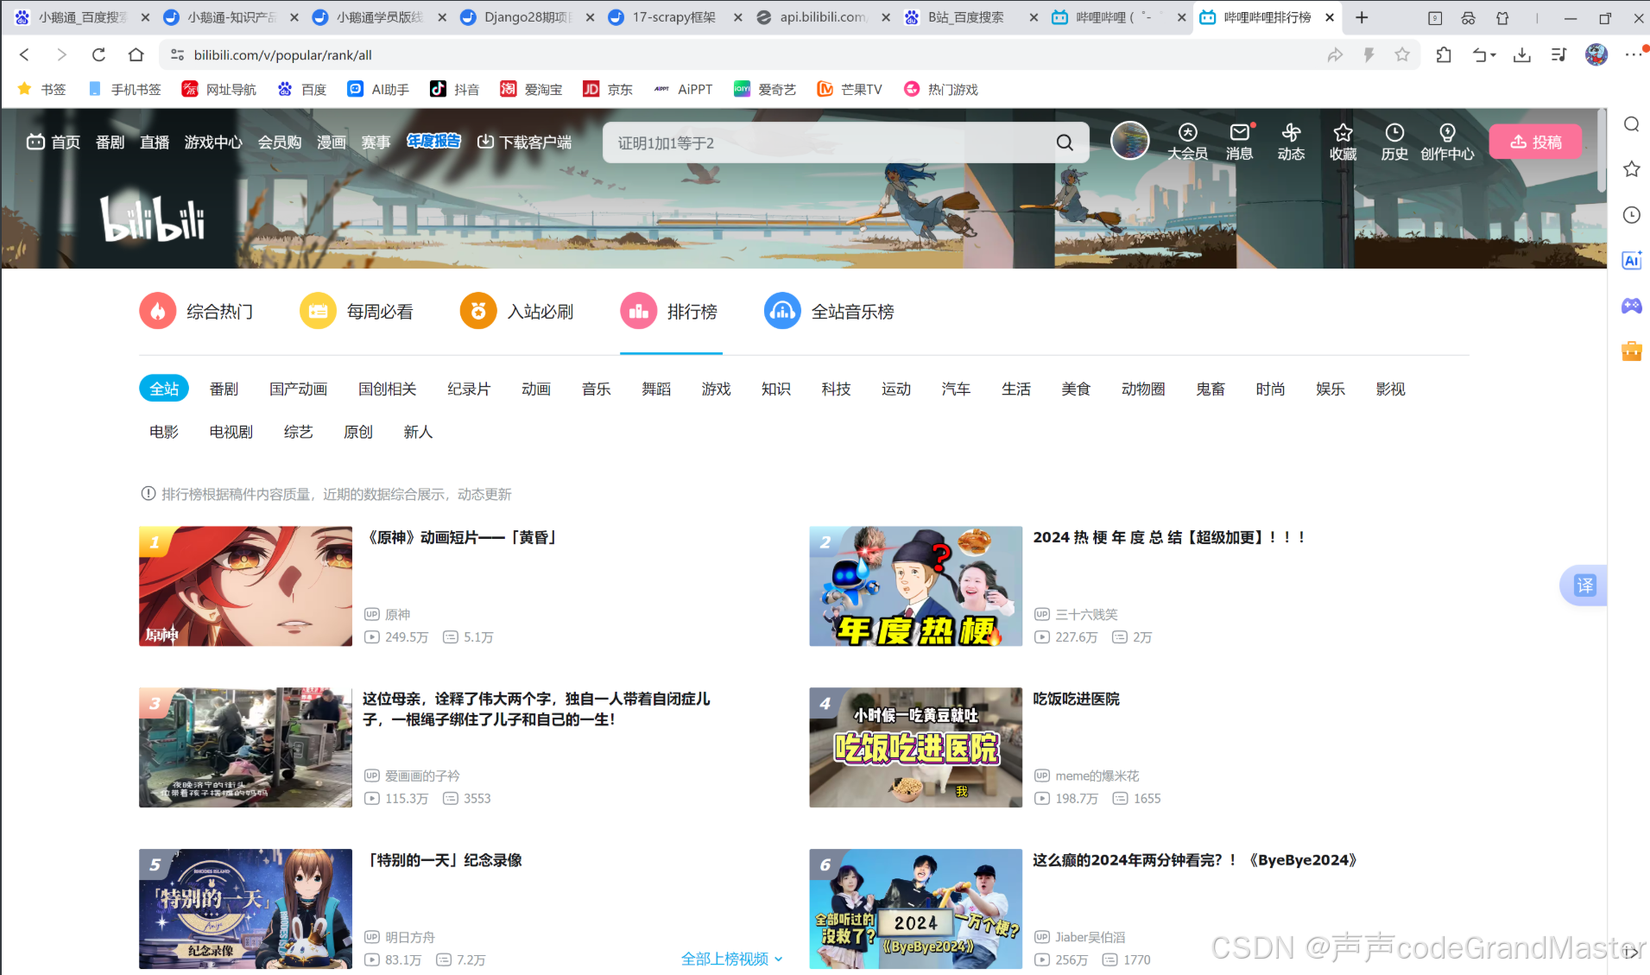Open video title 「特别的一天」纪念录像

[445, 860]
